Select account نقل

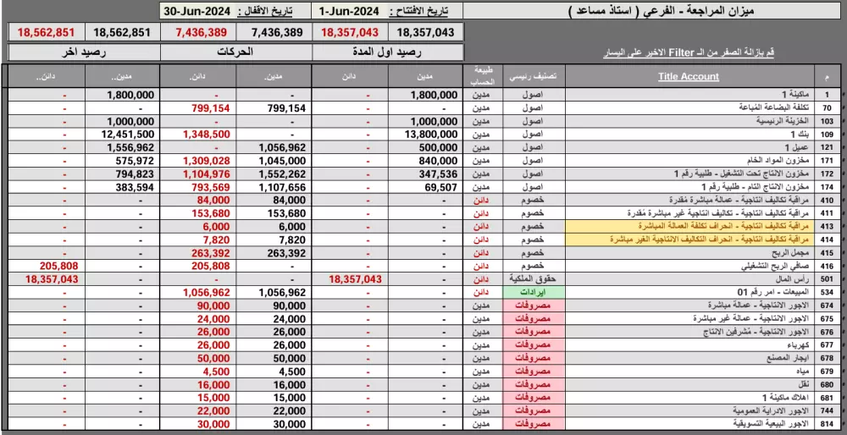[688, 384]
